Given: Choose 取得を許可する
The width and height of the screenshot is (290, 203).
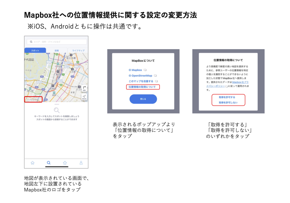Looking at the screenshot, I should pos(227,97).
